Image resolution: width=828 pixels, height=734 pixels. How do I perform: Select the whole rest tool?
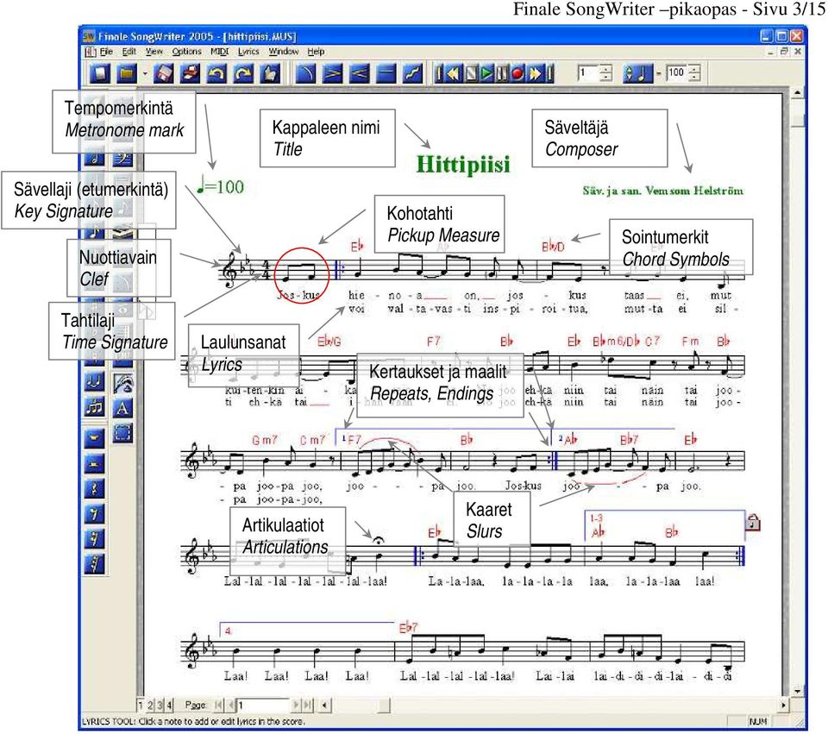tap(95, 437)
